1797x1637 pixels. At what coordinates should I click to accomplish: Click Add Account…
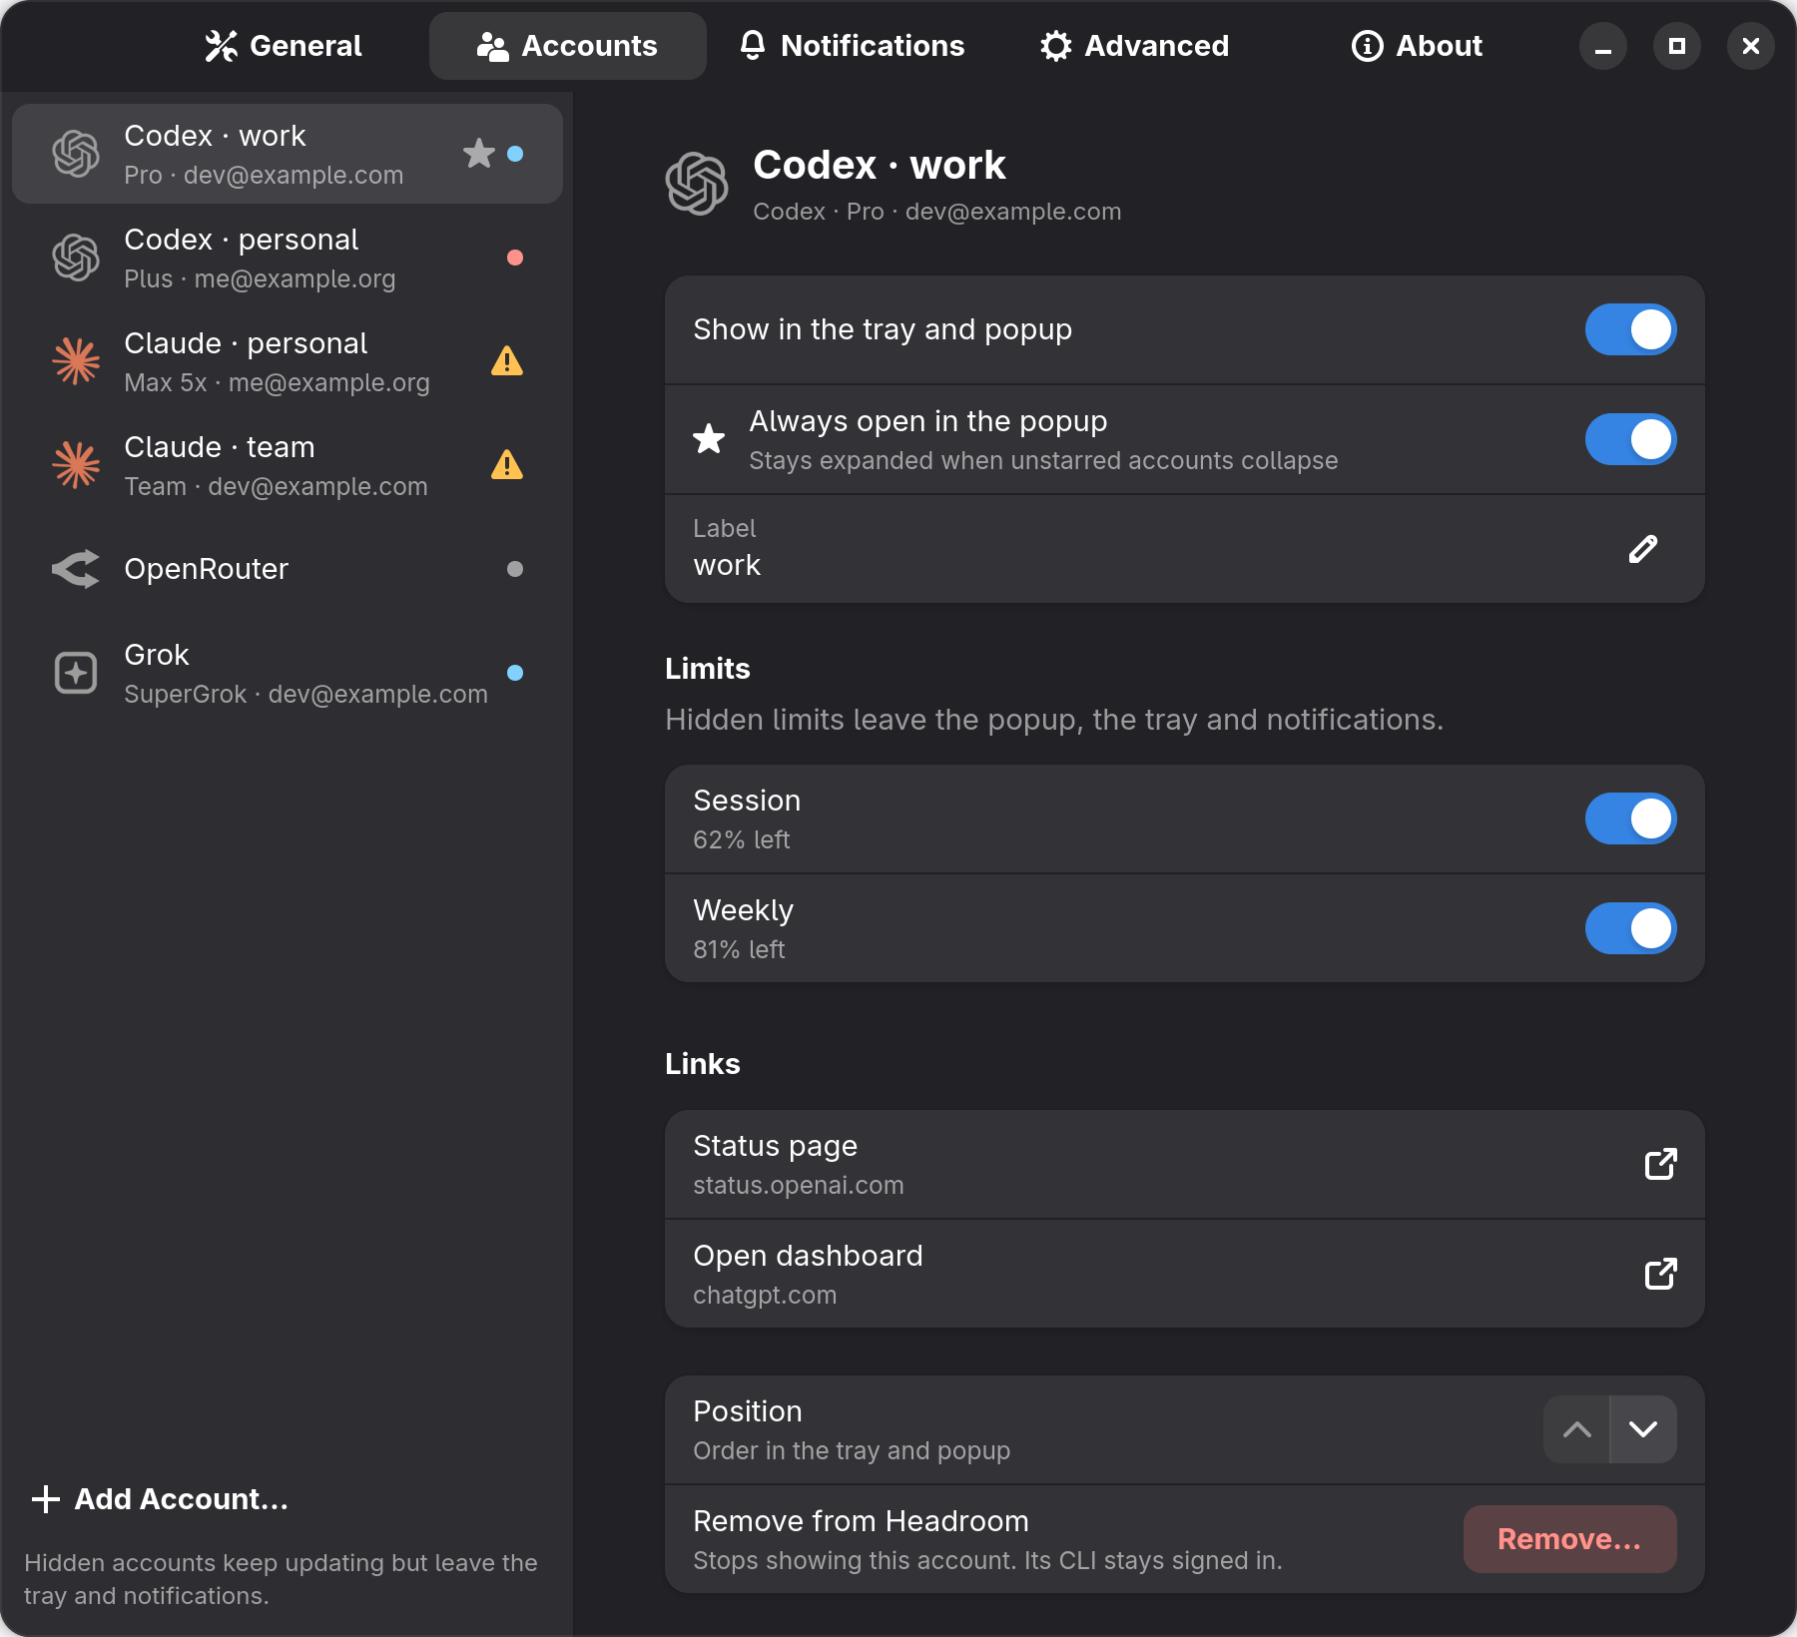[160, 1499]
